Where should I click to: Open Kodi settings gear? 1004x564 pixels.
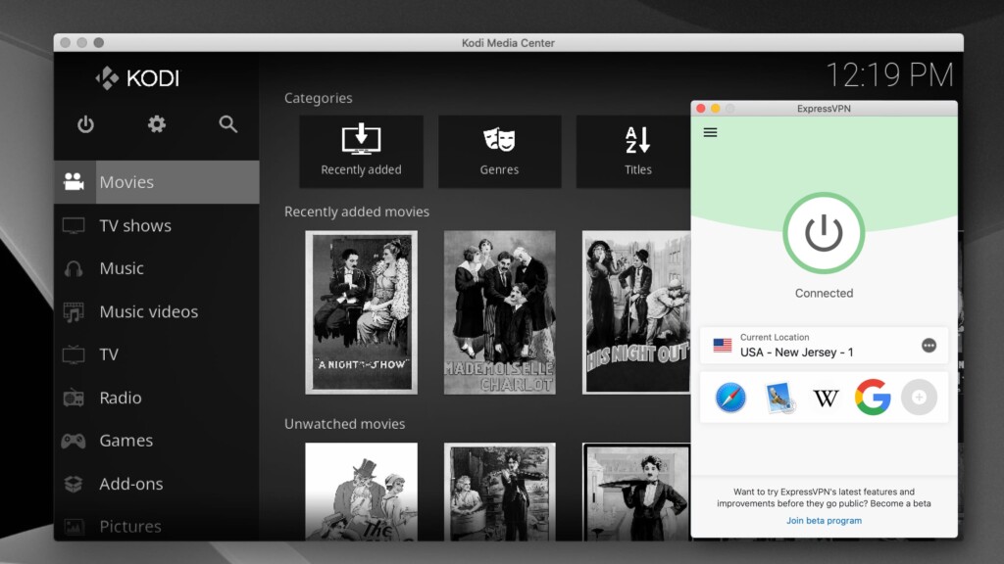click(x=157, y=124)
